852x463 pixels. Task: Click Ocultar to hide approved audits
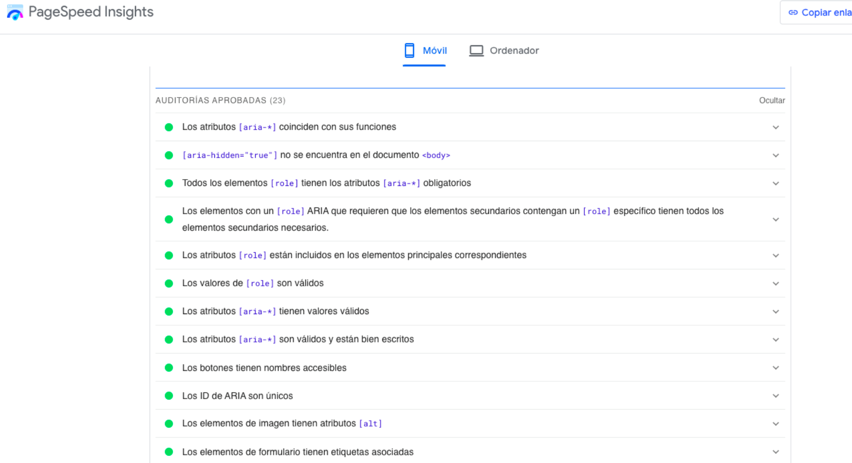[772, 100]
